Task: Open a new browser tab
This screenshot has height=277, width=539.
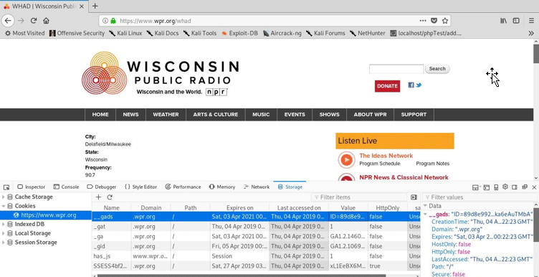Action: [95, 6]
